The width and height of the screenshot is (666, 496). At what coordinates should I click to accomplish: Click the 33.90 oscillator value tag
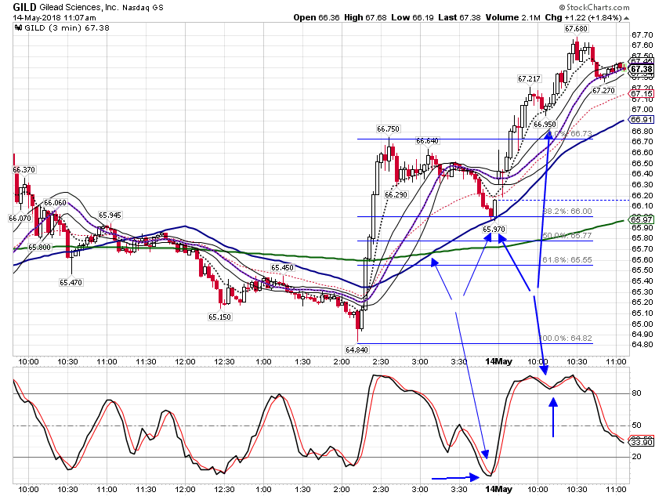[642, 443]
